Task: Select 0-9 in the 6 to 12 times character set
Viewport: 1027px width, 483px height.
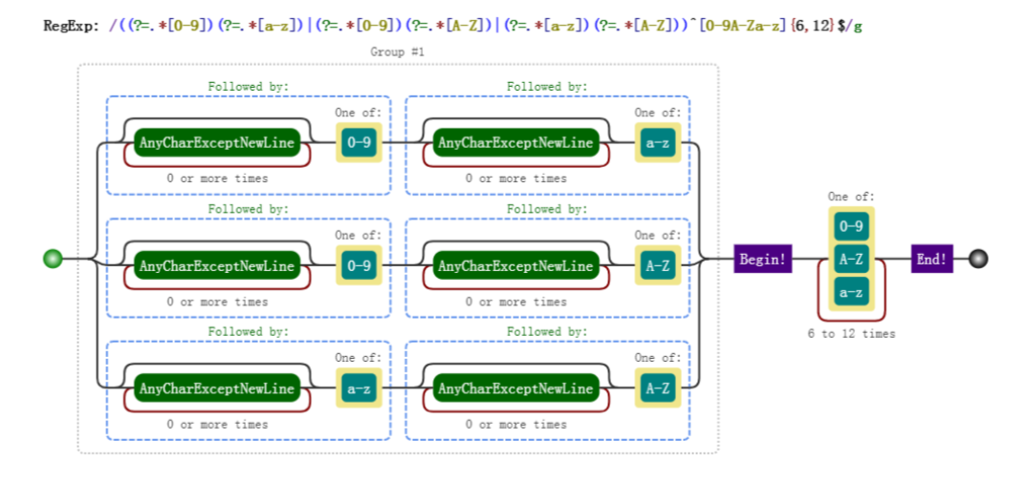Action: [851, 226]
